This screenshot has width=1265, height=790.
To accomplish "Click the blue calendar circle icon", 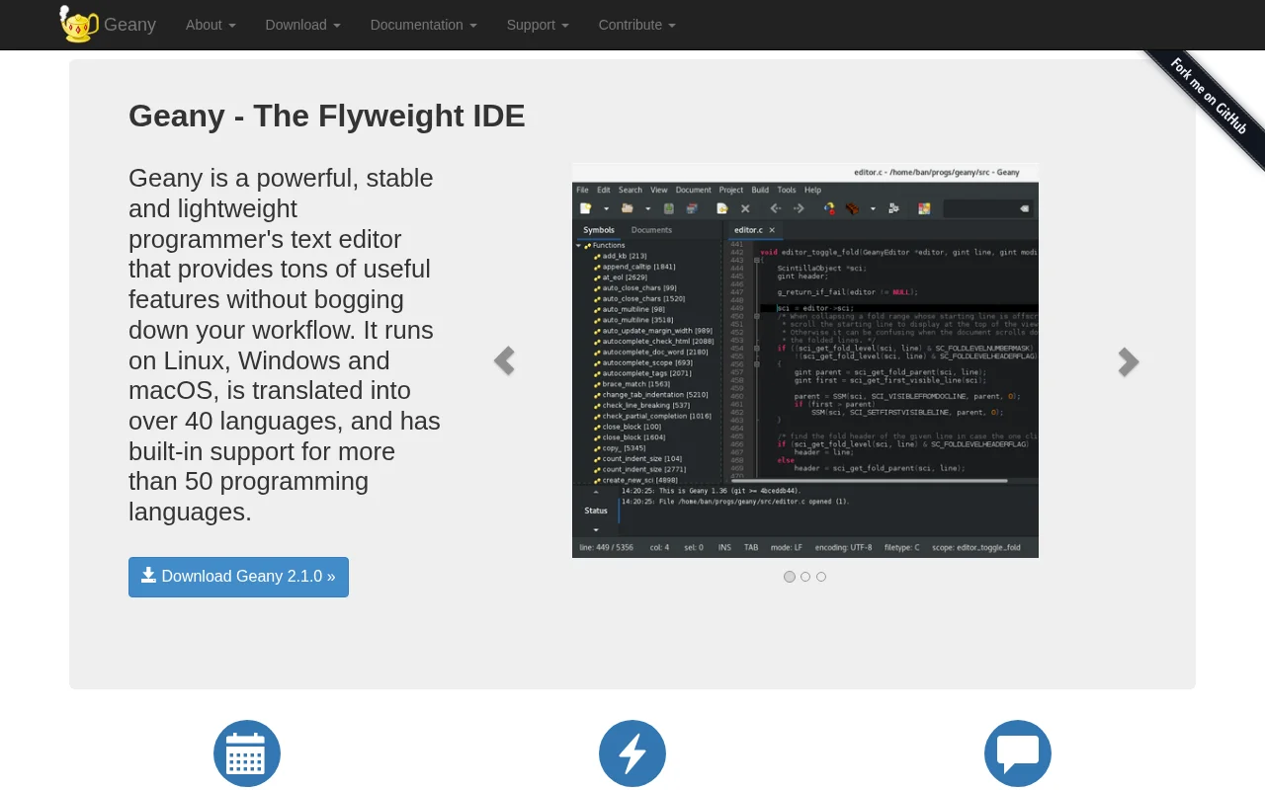I will [247, 753].
